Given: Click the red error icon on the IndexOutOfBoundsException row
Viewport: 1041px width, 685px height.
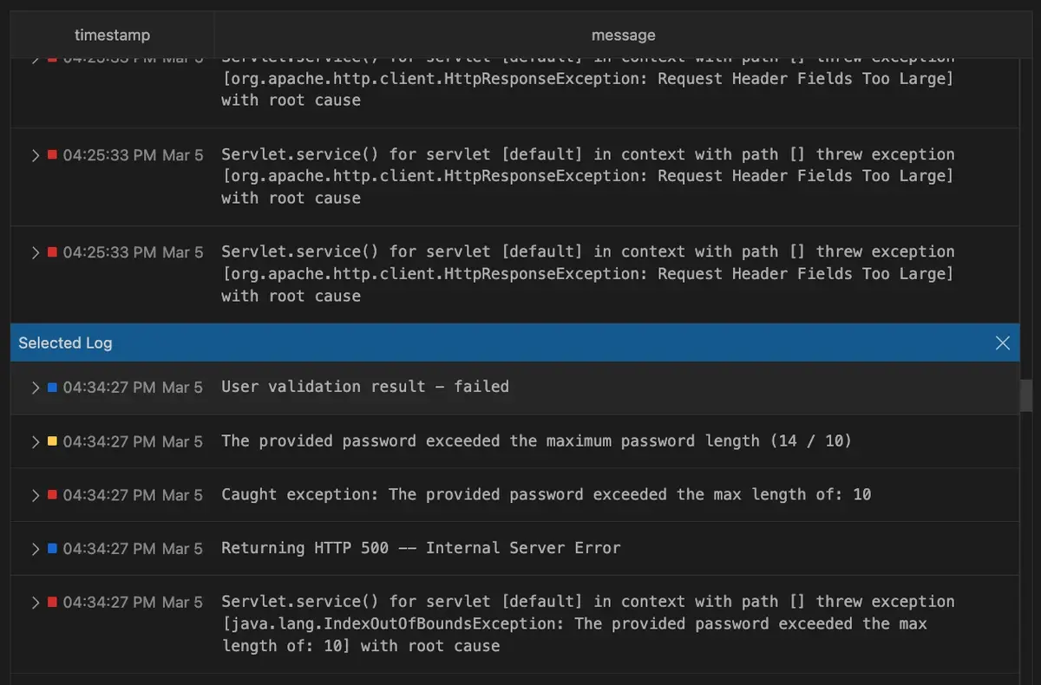Looking at the screenshot, I should (52, 603).
